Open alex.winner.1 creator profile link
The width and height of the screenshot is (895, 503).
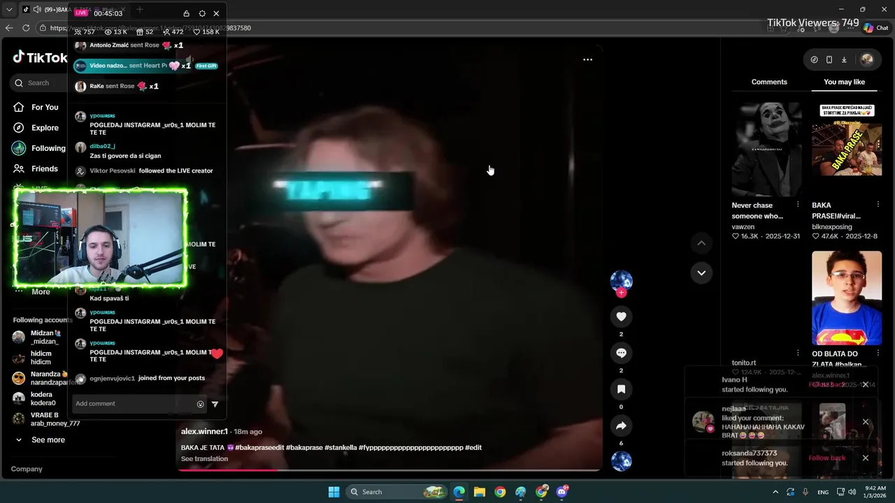[204, 432]
